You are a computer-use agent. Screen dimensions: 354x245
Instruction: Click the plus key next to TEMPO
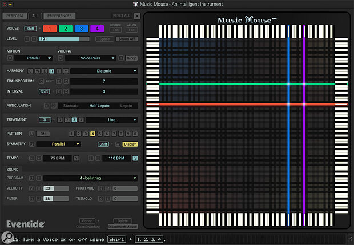point(39,158)
